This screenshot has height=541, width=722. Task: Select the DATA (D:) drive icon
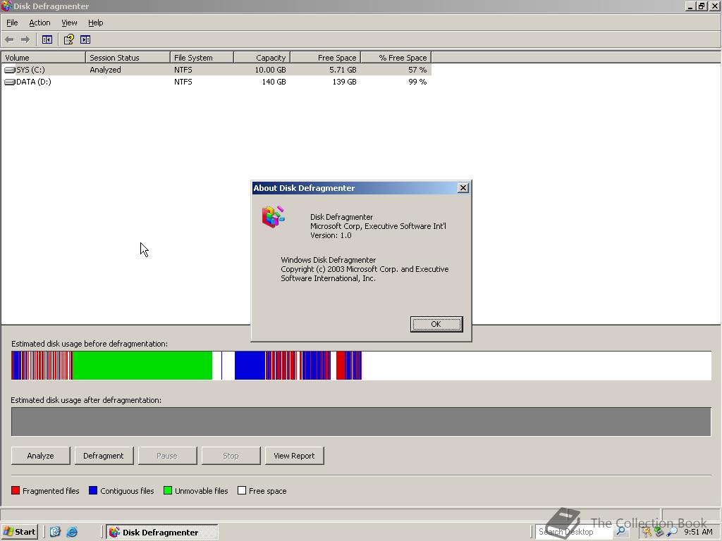point(9,82)
